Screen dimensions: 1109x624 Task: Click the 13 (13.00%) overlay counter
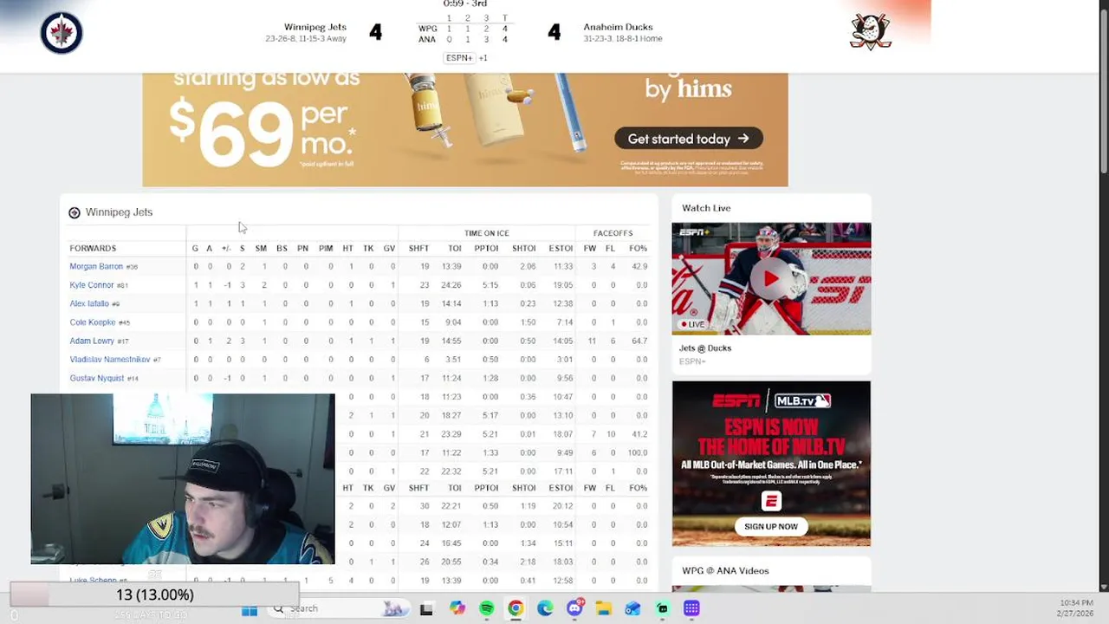click(x=155, y=595)
